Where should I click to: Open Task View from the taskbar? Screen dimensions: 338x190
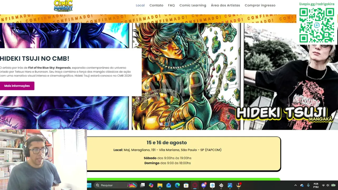pos(142,185)
